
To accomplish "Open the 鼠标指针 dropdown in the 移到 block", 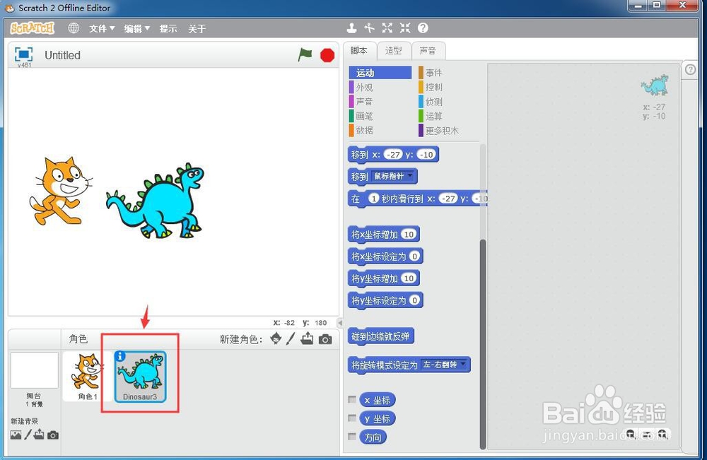I will tap(393, 176).
